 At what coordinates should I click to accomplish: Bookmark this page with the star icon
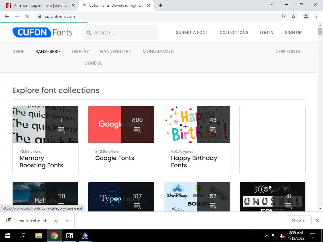pyautogui.click(x=293, y=16)
